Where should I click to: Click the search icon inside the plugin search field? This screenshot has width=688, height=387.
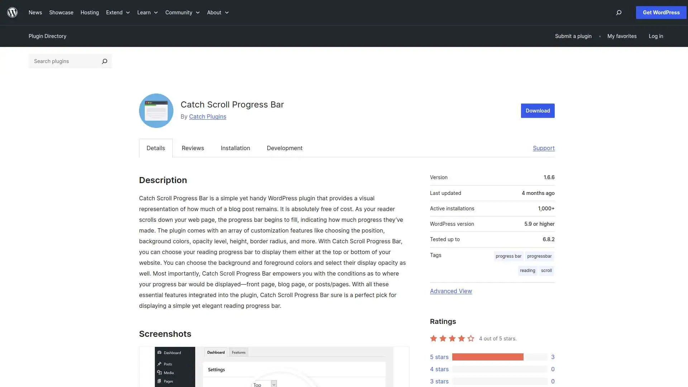(104, 61)
